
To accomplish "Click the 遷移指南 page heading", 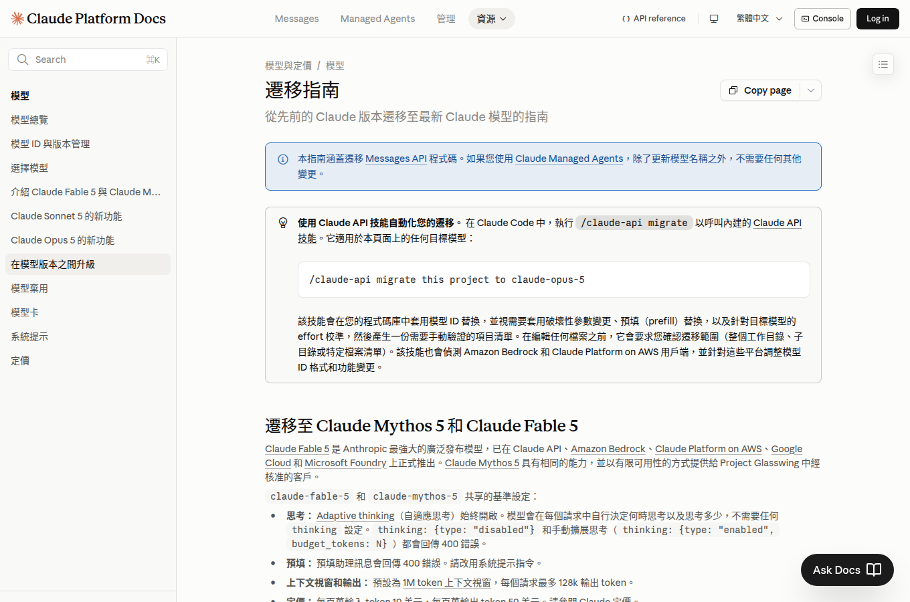I will (x=302, y=90).
